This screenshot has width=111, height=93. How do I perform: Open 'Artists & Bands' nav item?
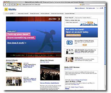tap(45, 14)
